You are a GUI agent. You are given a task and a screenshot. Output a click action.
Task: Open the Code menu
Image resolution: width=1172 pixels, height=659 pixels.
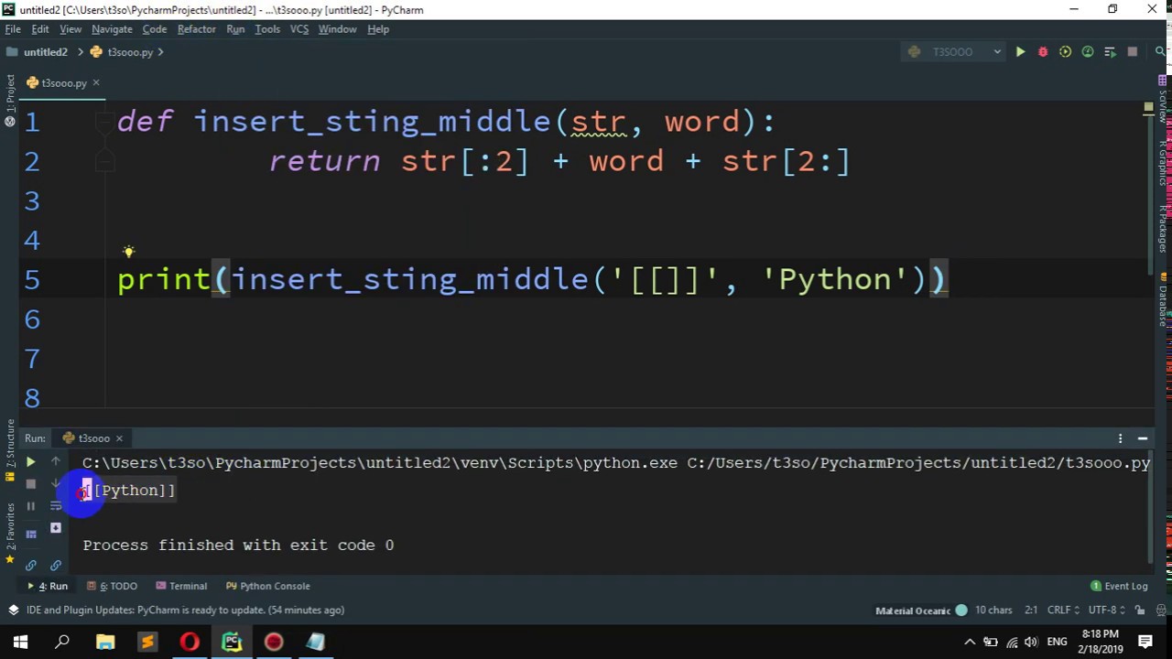[155, 29]
